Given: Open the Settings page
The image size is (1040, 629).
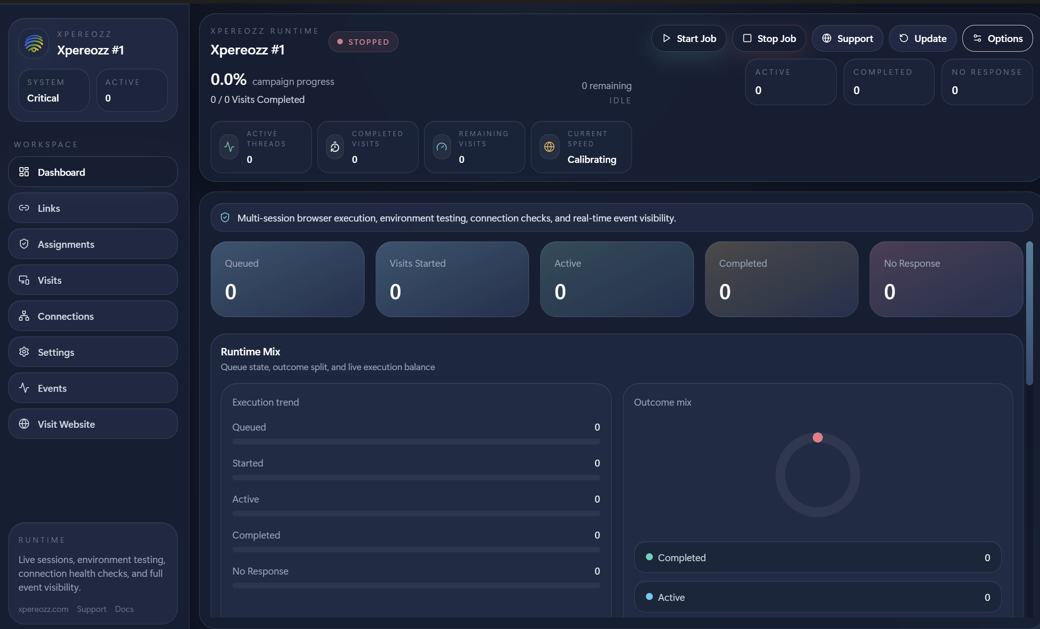Looking at the screenshot, I should (93, 352).
